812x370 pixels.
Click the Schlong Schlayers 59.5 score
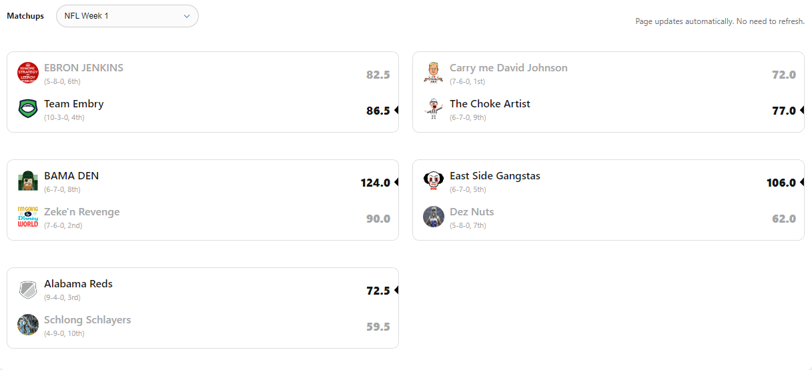point(378,327)
